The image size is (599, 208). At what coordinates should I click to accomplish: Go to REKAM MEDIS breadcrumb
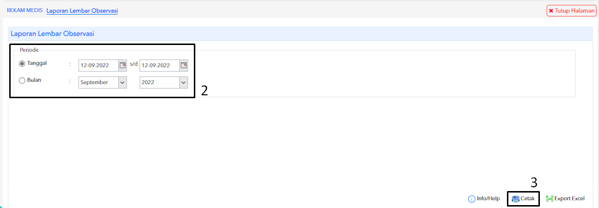coord(25,10)
